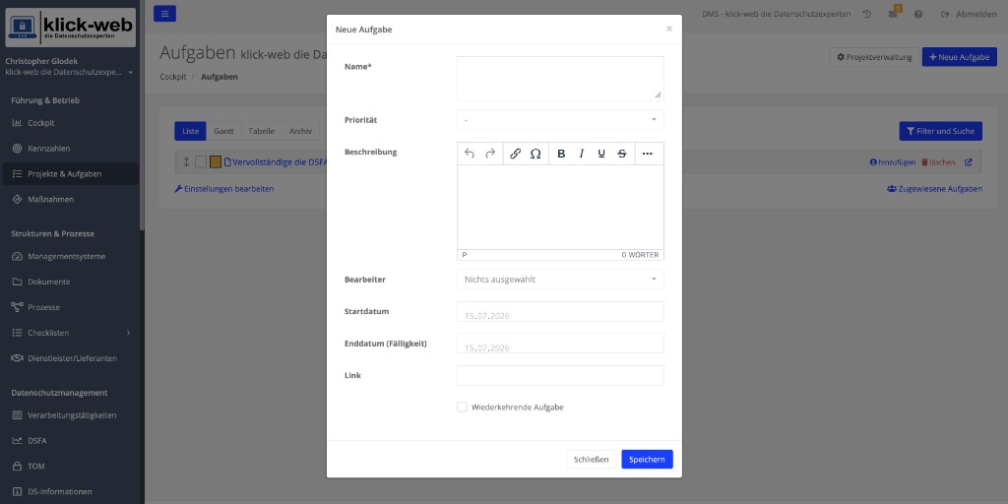Image resolution: width=1008 pixels, height=504 pixels.
Task: Open the Priorität dropdown
Action: point(560,119)
